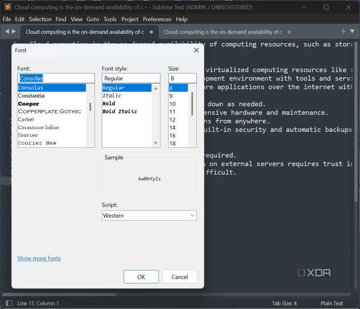Select Corbel in the font list

52,119
